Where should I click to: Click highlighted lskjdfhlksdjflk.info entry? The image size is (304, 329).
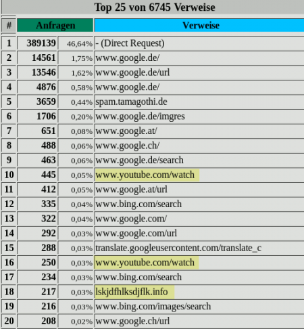[132, 292]
